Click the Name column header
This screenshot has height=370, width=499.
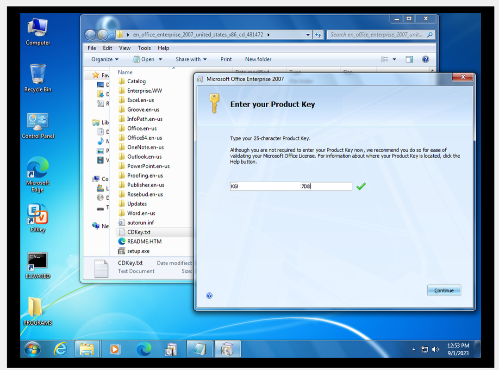(125, 72)
